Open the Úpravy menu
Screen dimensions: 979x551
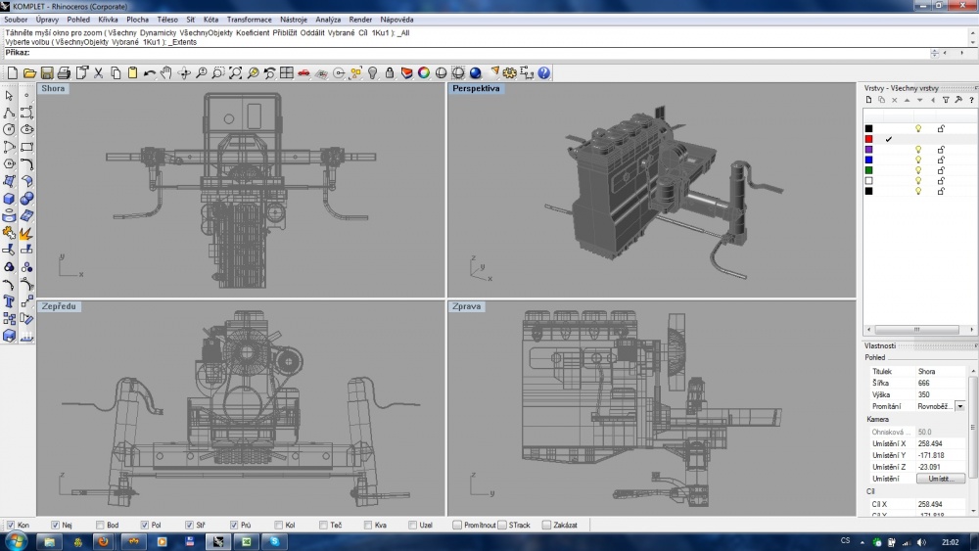tap(47, 20)
